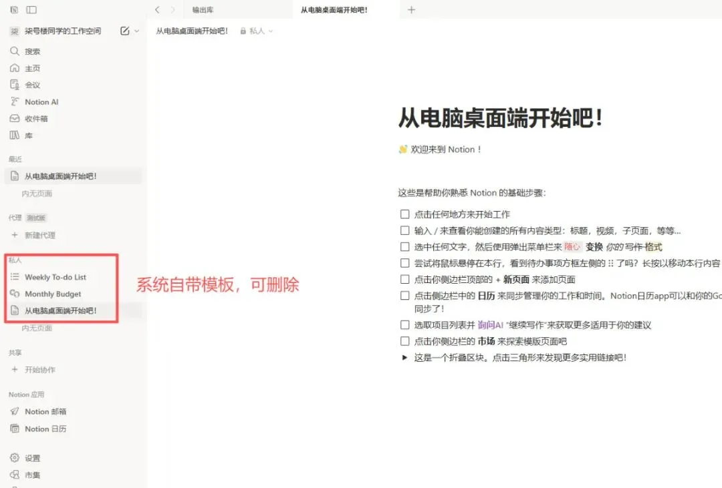The width and height of the screenshot is (722, 488).
Task: Switch to the 输出库 tab
Action: click(x=238, y=9)
